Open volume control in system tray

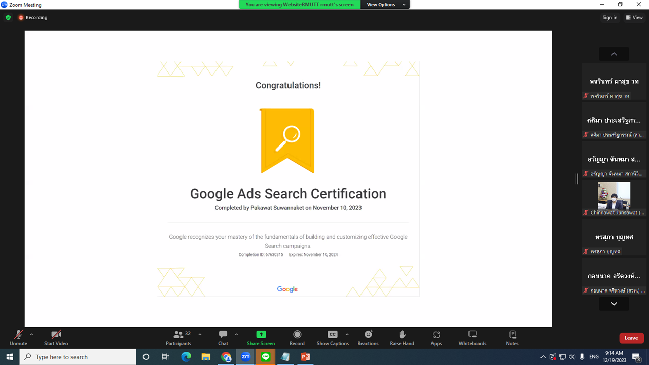(572, 357)
